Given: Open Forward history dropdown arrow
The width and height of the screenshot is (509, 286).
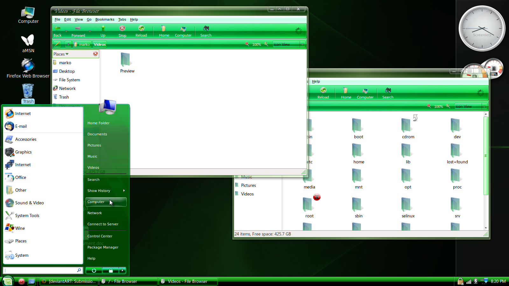Looking at the screenshot, I should [90, 31].
